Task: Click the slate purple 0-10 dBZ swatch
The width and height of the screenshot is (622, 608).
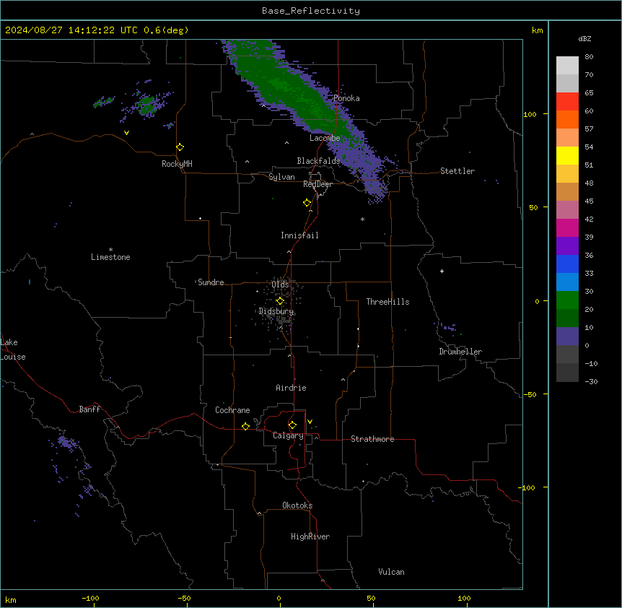Action: point(567,336)
